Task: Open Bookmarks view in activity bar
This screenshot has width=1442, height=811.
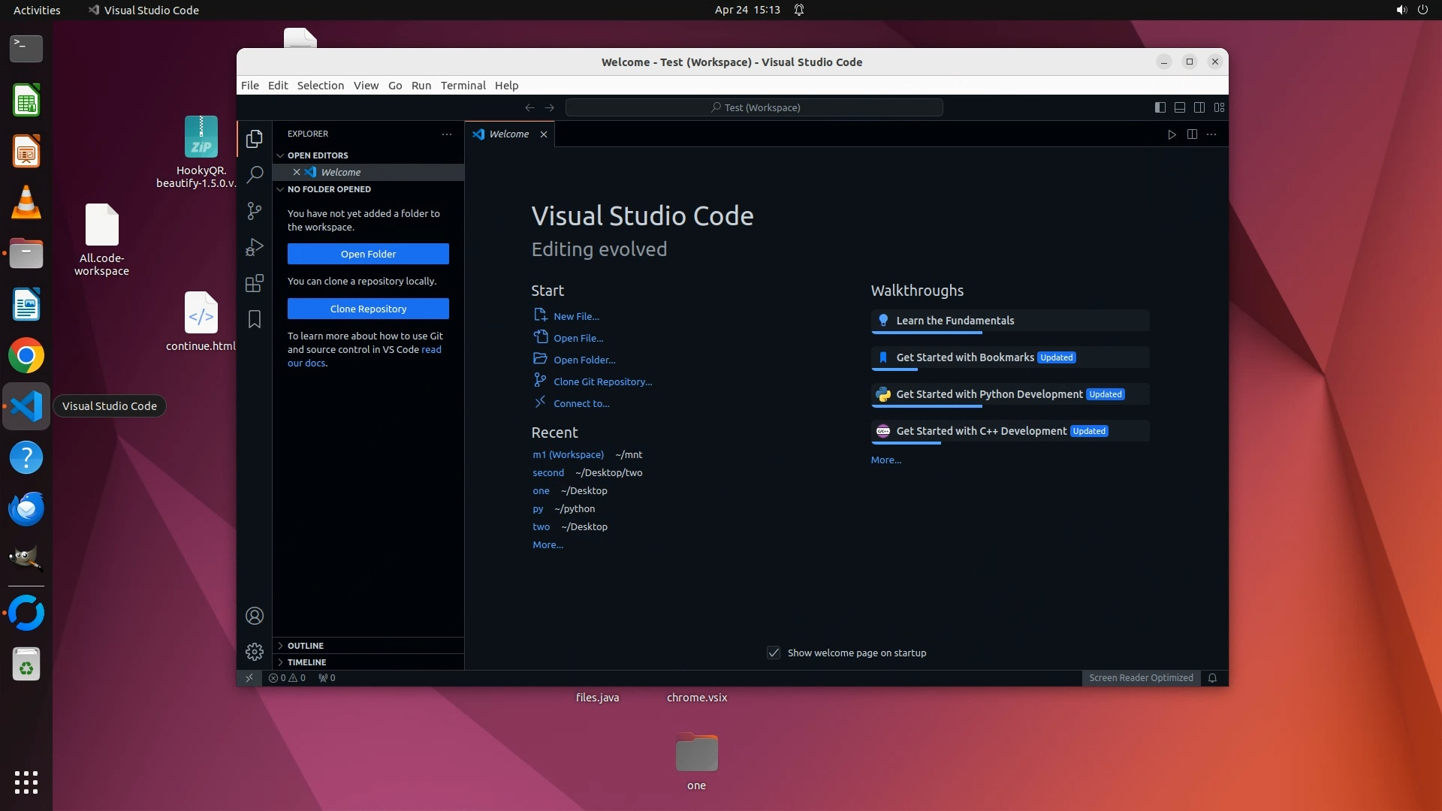Action: [255, 319]
